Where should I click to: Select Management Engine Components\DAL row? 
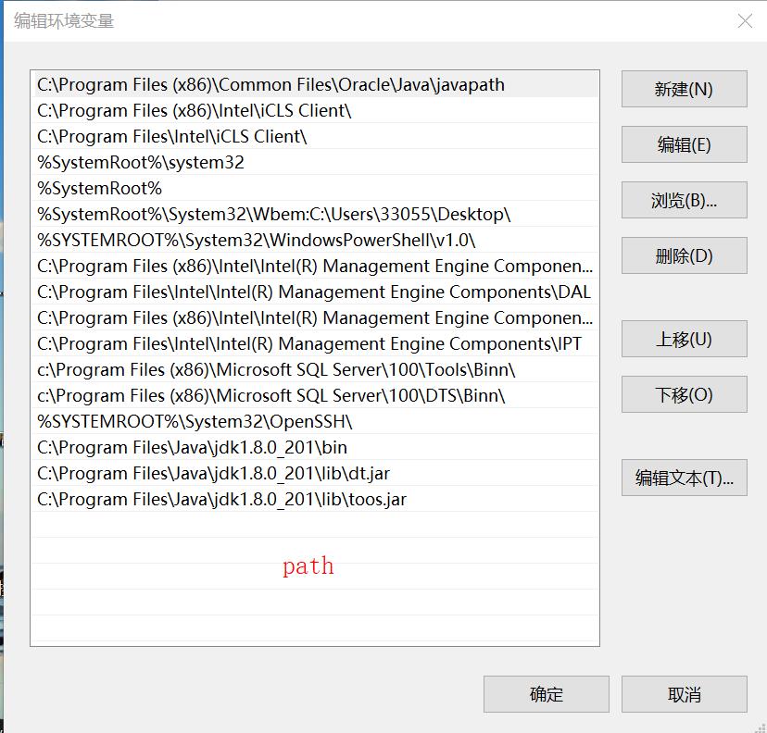click(x=315, y=292)
